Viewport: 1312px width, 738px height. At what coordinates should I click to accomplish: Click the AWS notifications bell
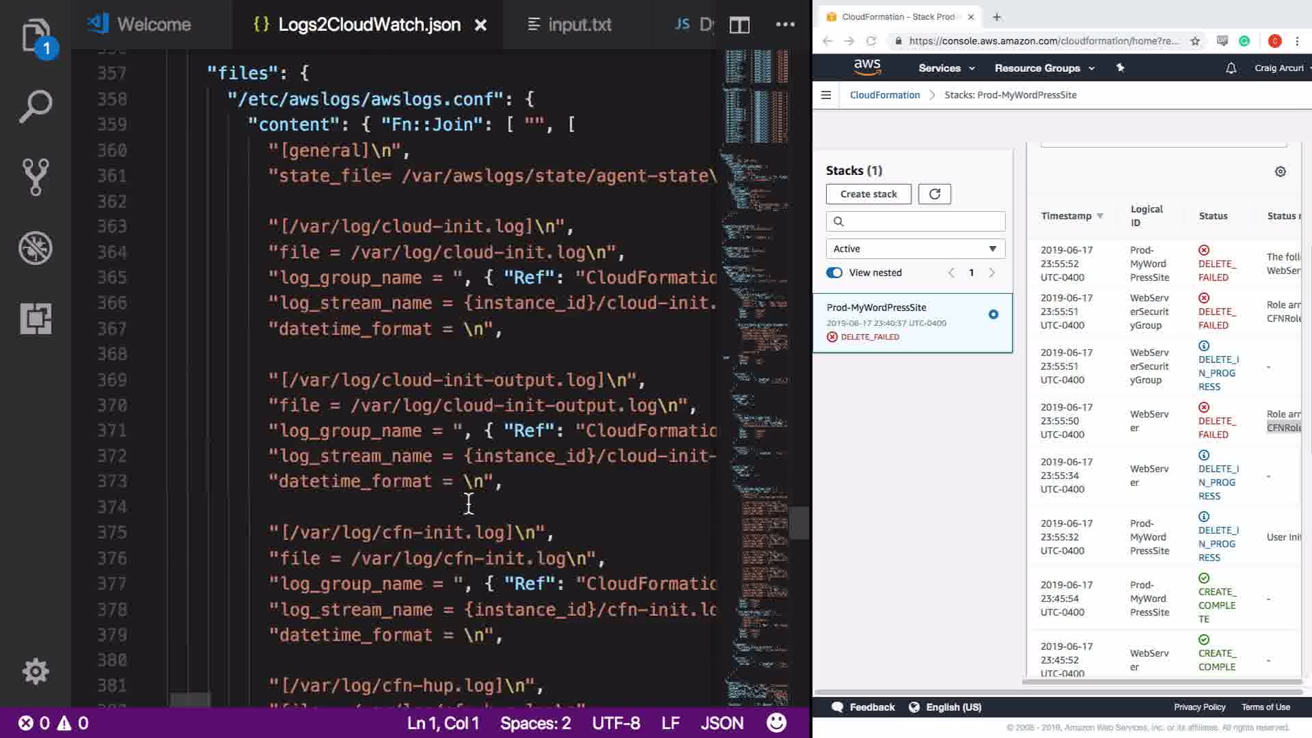coord(1231,68)
